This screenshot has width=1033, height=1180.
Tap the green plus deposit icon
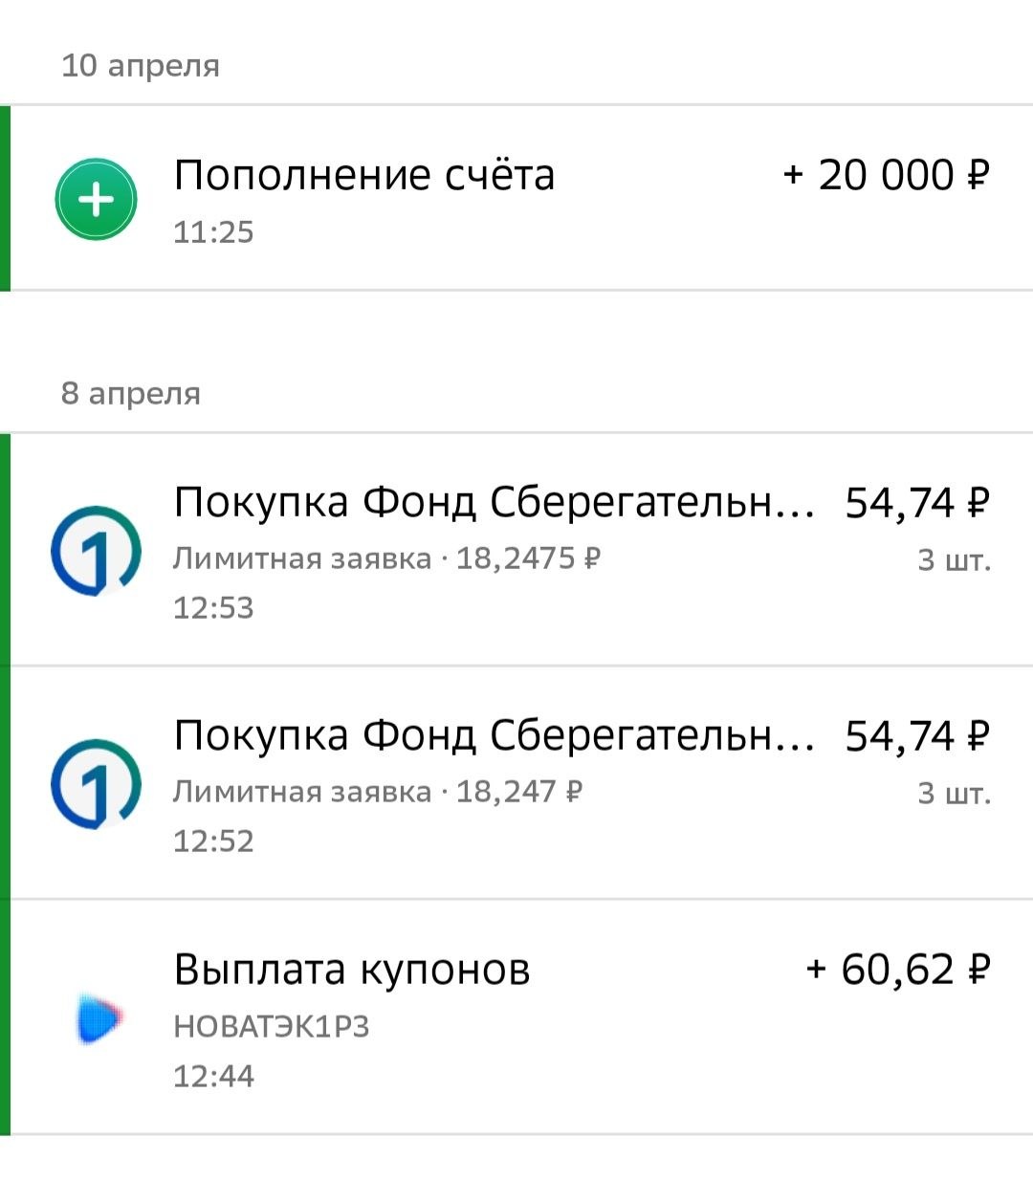[96, 199]
